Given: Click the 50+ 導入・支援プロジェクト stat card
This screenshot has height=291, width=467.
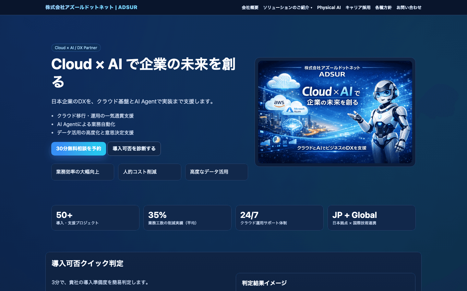Looking at the screenshot, I should (95, 218).
